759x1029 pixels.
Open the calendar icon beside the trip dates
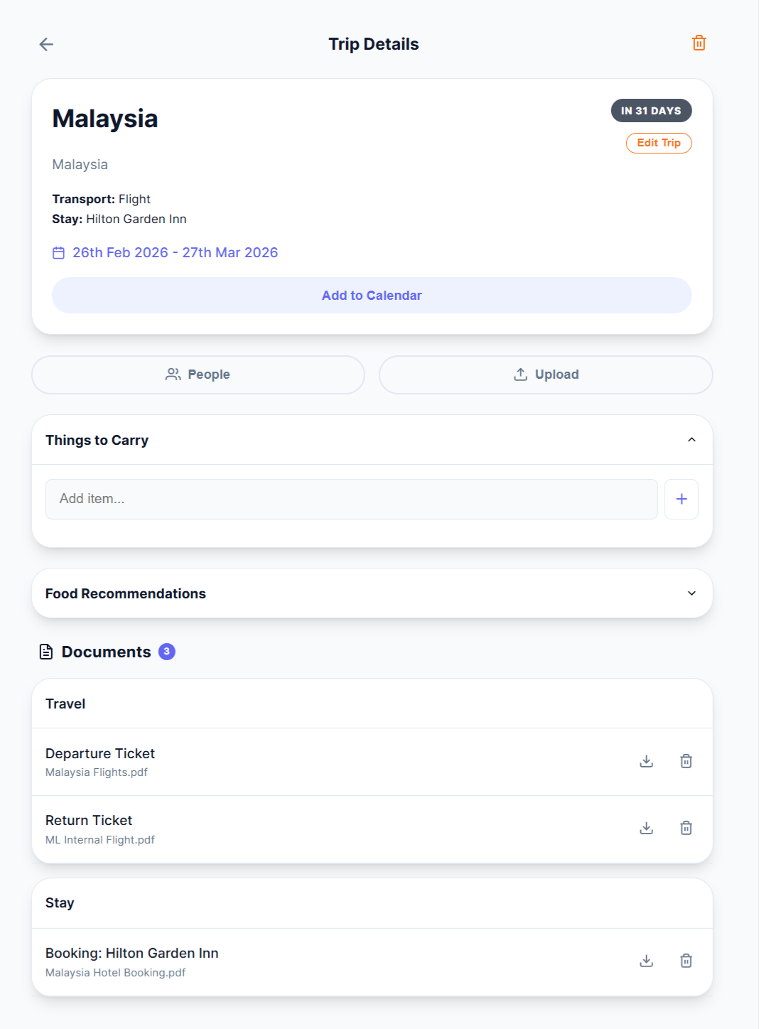59,252
